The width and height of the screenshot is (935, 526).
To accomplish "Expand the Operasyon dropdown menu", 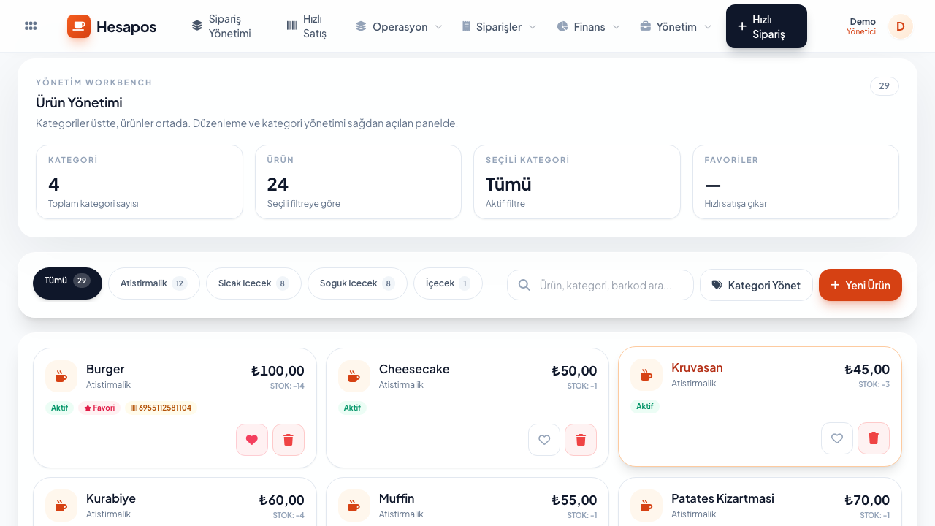I will pyautogui.click(x=399, y=26).
